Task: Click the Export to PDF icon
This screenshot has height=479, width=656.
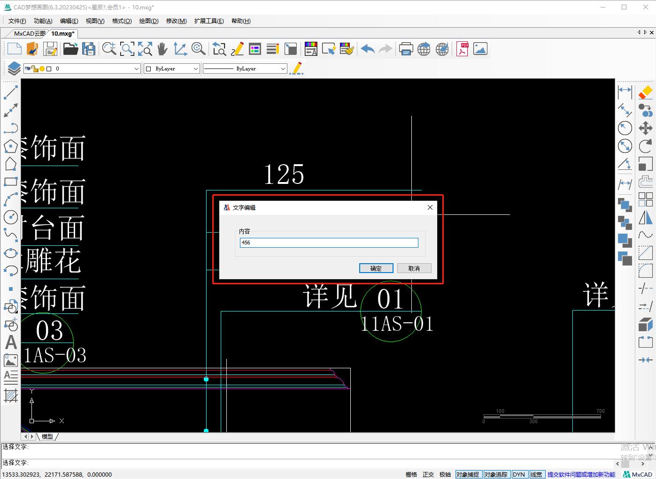Action: (x=463, y=49)
